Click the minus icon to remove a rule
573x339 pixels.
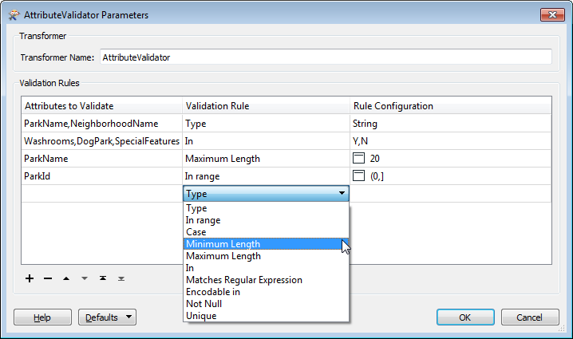pyautogui.click(x=48, y=278)
